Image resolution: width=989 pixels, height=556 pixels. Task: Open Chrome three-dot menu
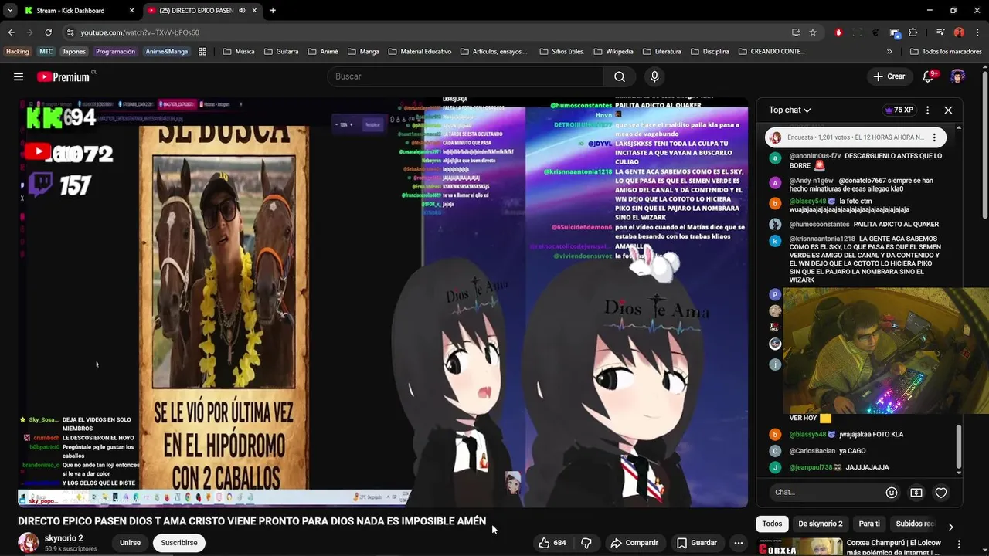pos(977,32)
